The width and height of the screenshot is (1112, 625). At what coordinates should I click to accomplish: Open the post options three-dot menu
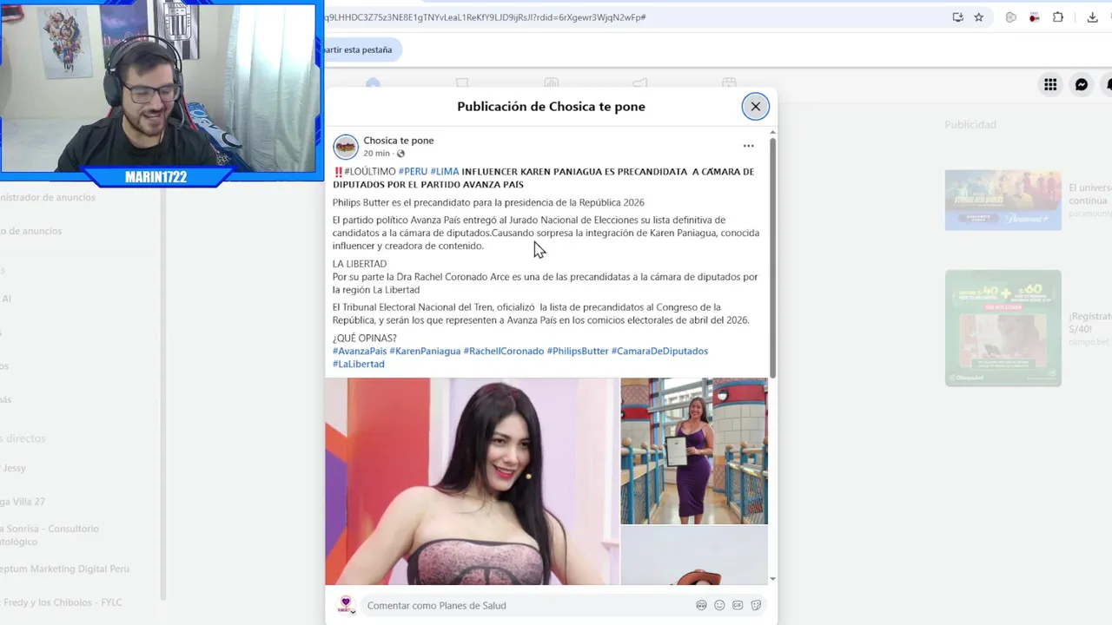coord(748,146)
